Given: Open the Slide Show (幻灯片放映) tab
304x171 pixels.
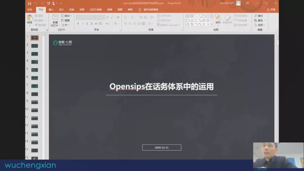Looking at the screenshot, I should click(x=96, y=10).
